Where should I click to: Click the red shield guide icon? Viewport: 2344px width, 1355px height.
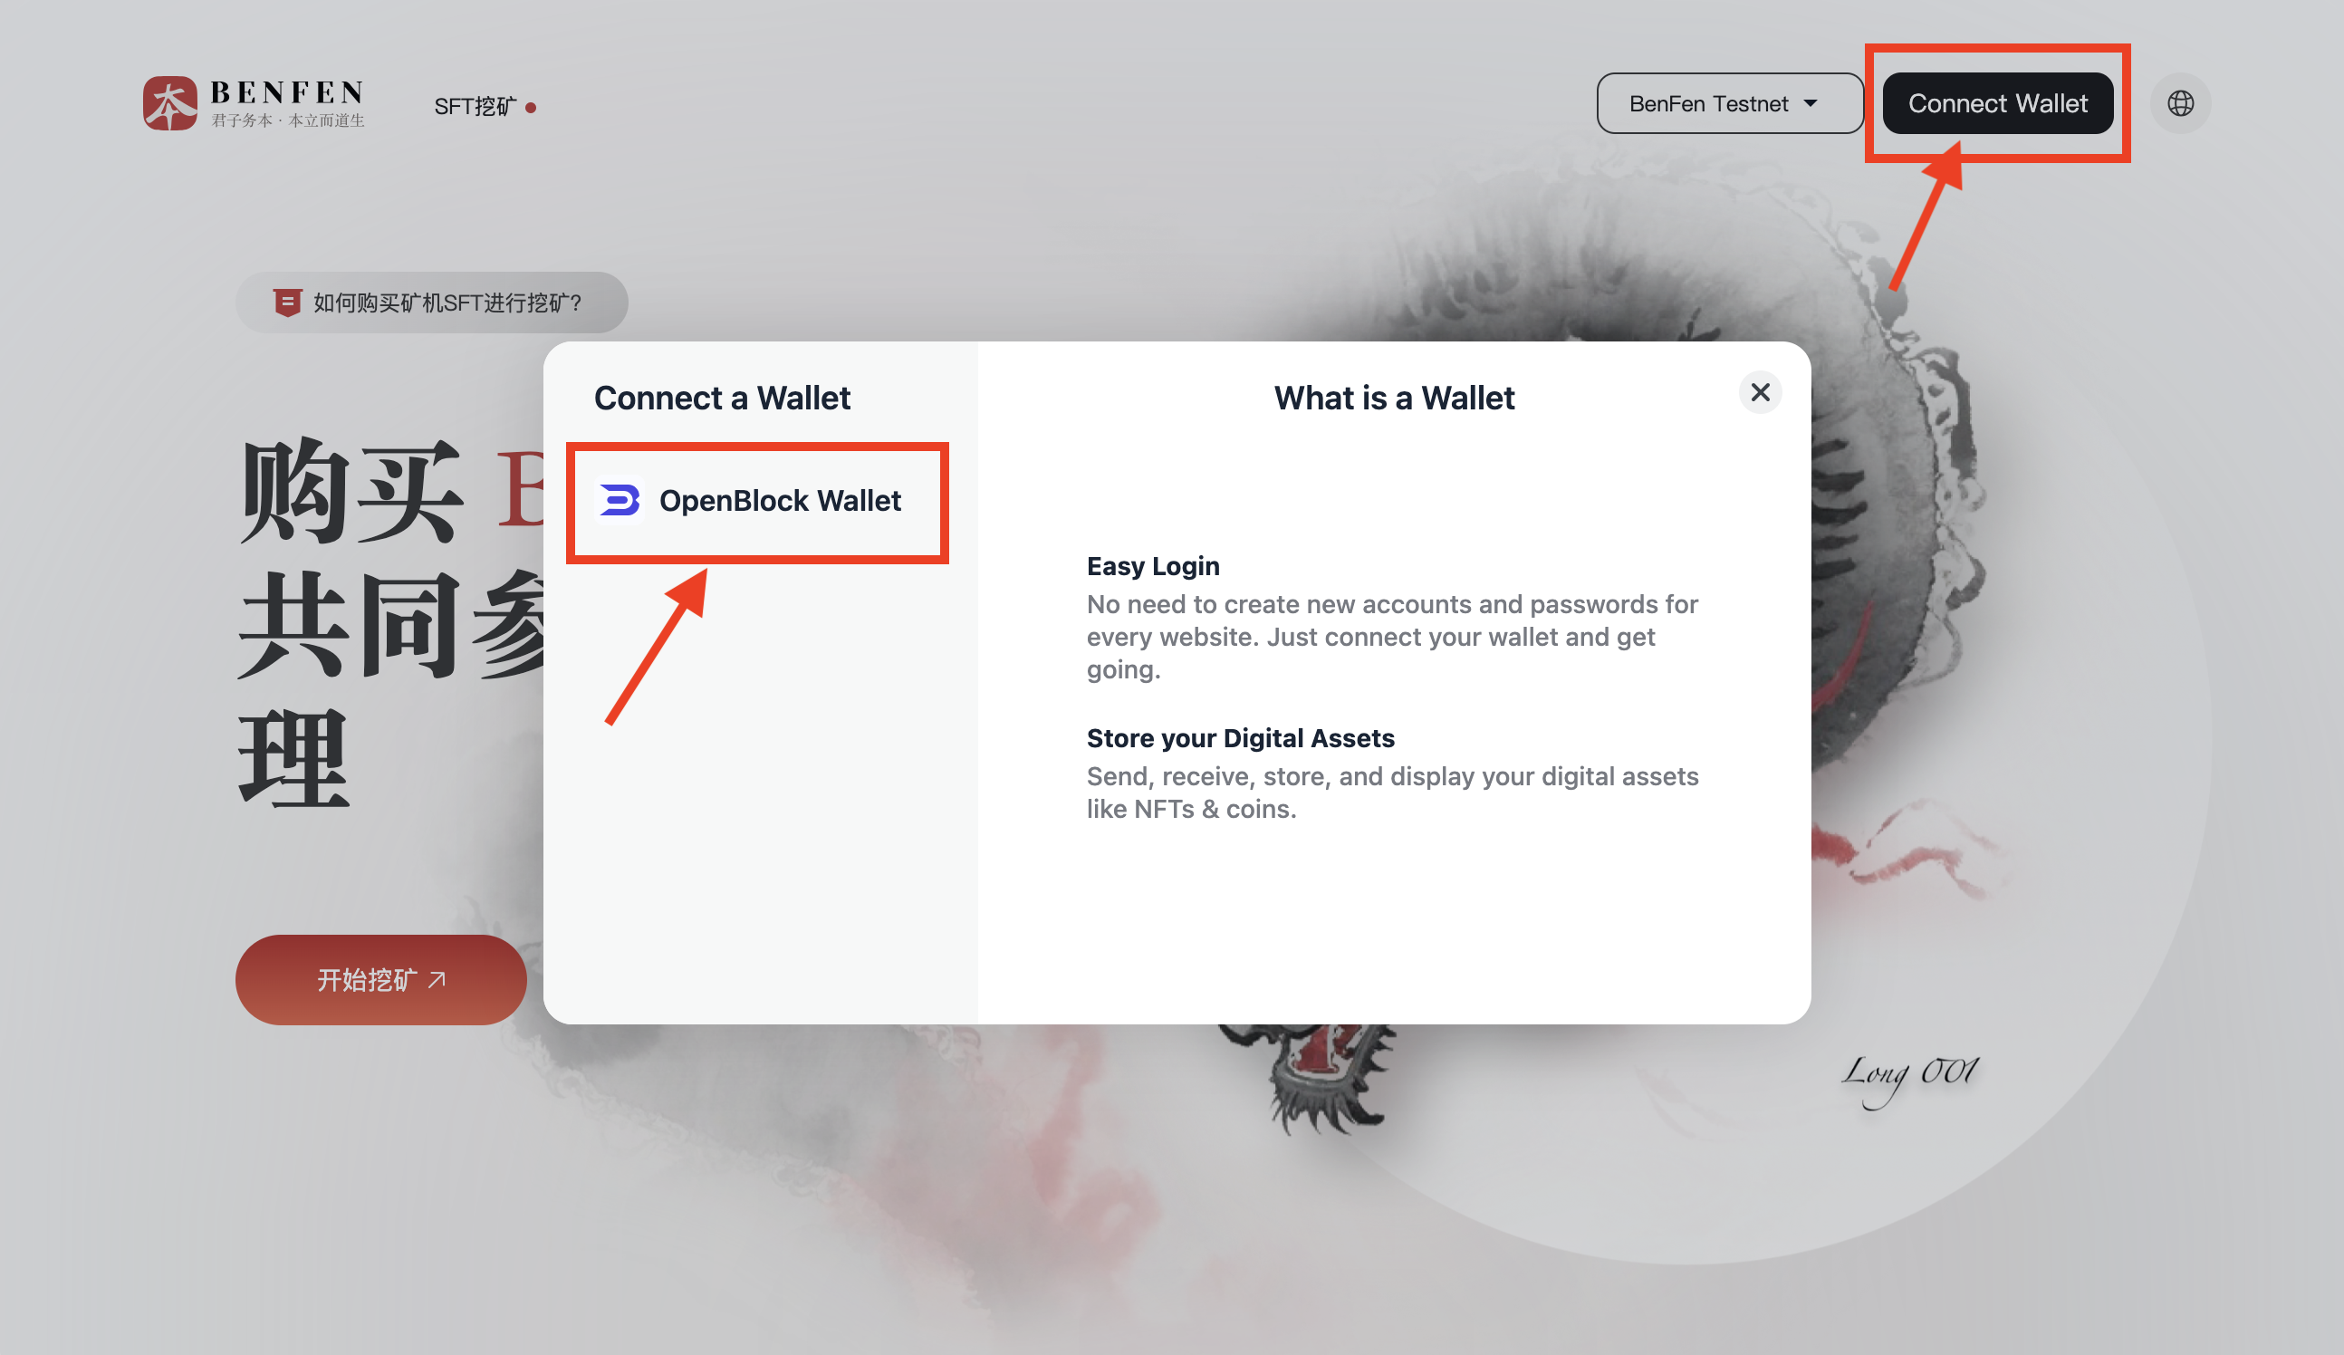tap(286, 303)
